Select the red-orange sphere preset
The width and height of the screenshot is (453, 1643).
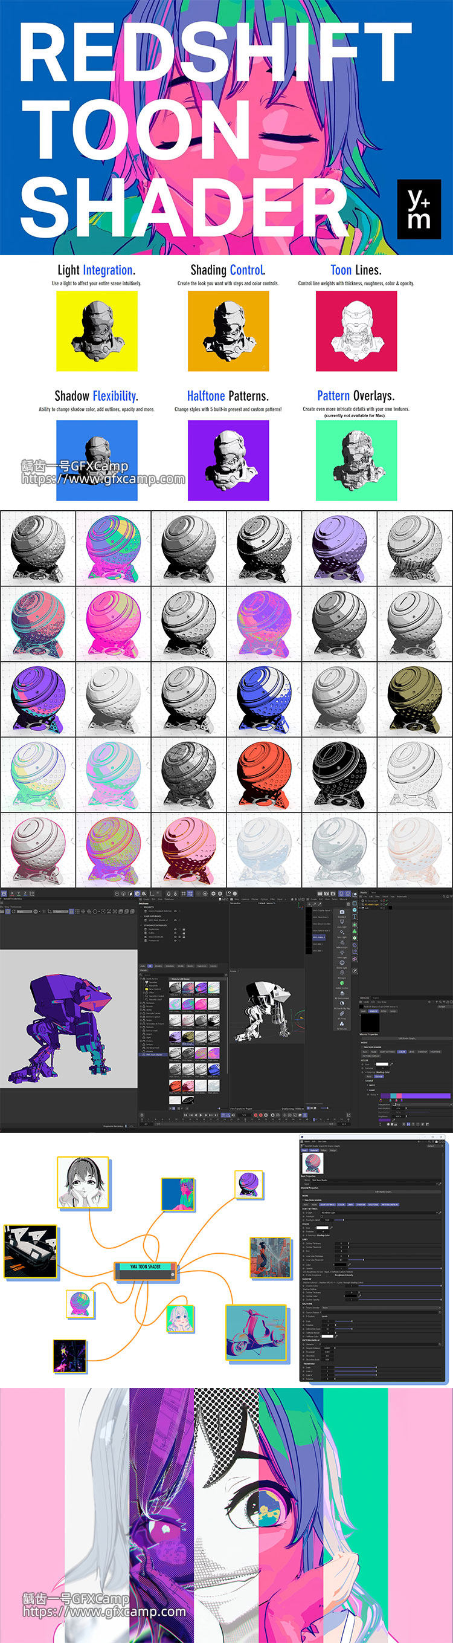pos(264,774)
